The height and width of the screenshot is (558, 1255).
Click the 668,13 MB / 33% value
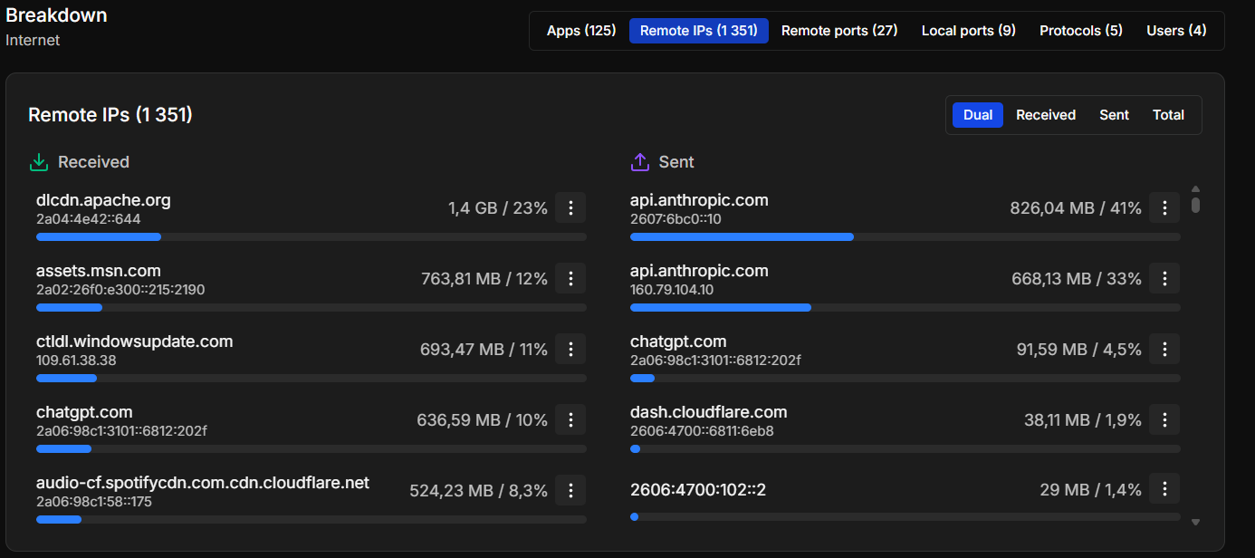tap(1077, 279)
